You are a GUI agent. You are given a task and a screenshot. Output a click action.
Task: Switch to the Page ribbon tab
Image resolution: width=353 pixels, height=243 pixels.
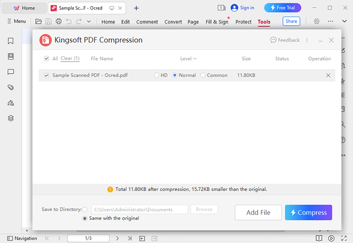point(193,22)
